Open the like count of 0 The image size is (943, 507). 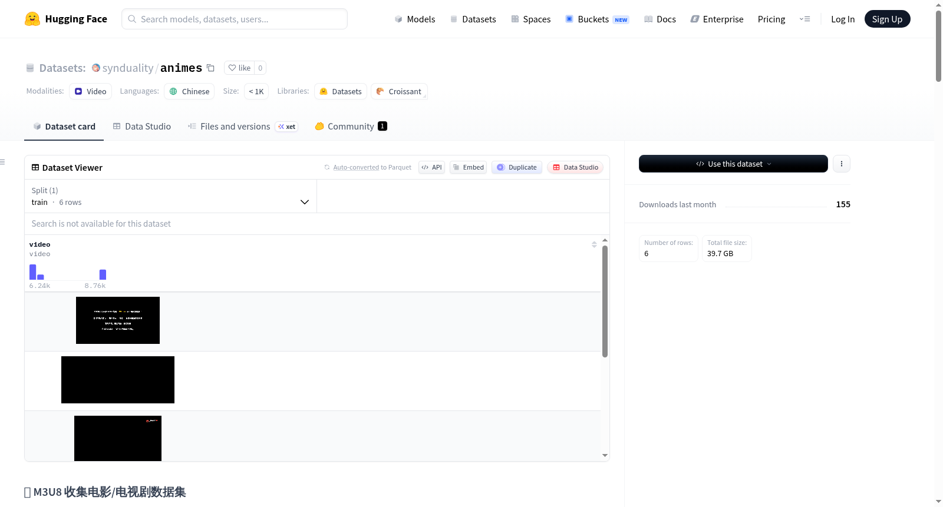coord(261,68)
